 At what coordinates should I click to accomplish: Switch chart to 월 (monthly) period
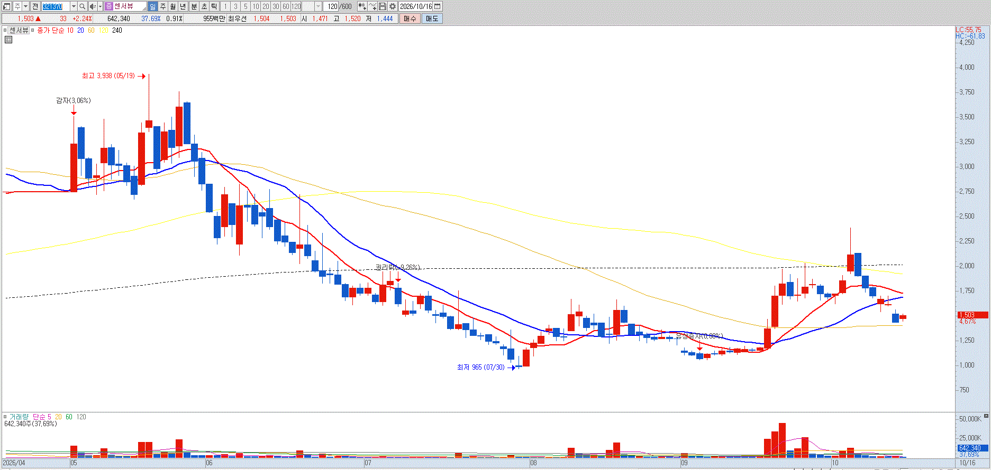172,6
